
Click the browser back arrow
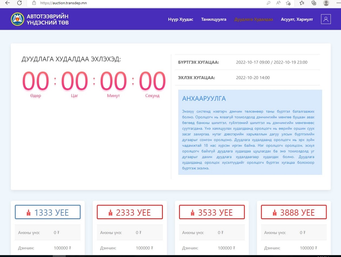coord(8,3)
